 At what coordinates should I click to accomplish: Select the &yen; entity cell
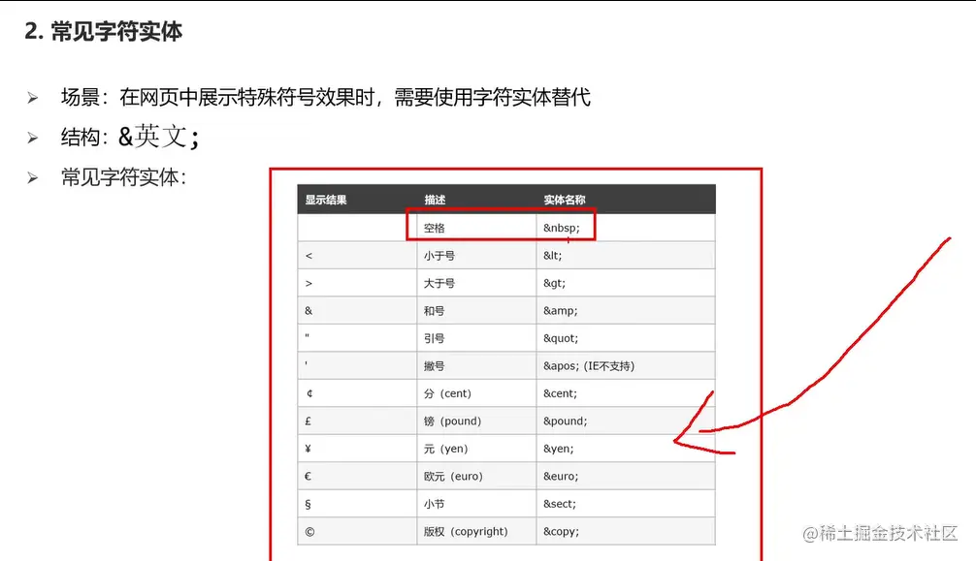click(556, 448)
